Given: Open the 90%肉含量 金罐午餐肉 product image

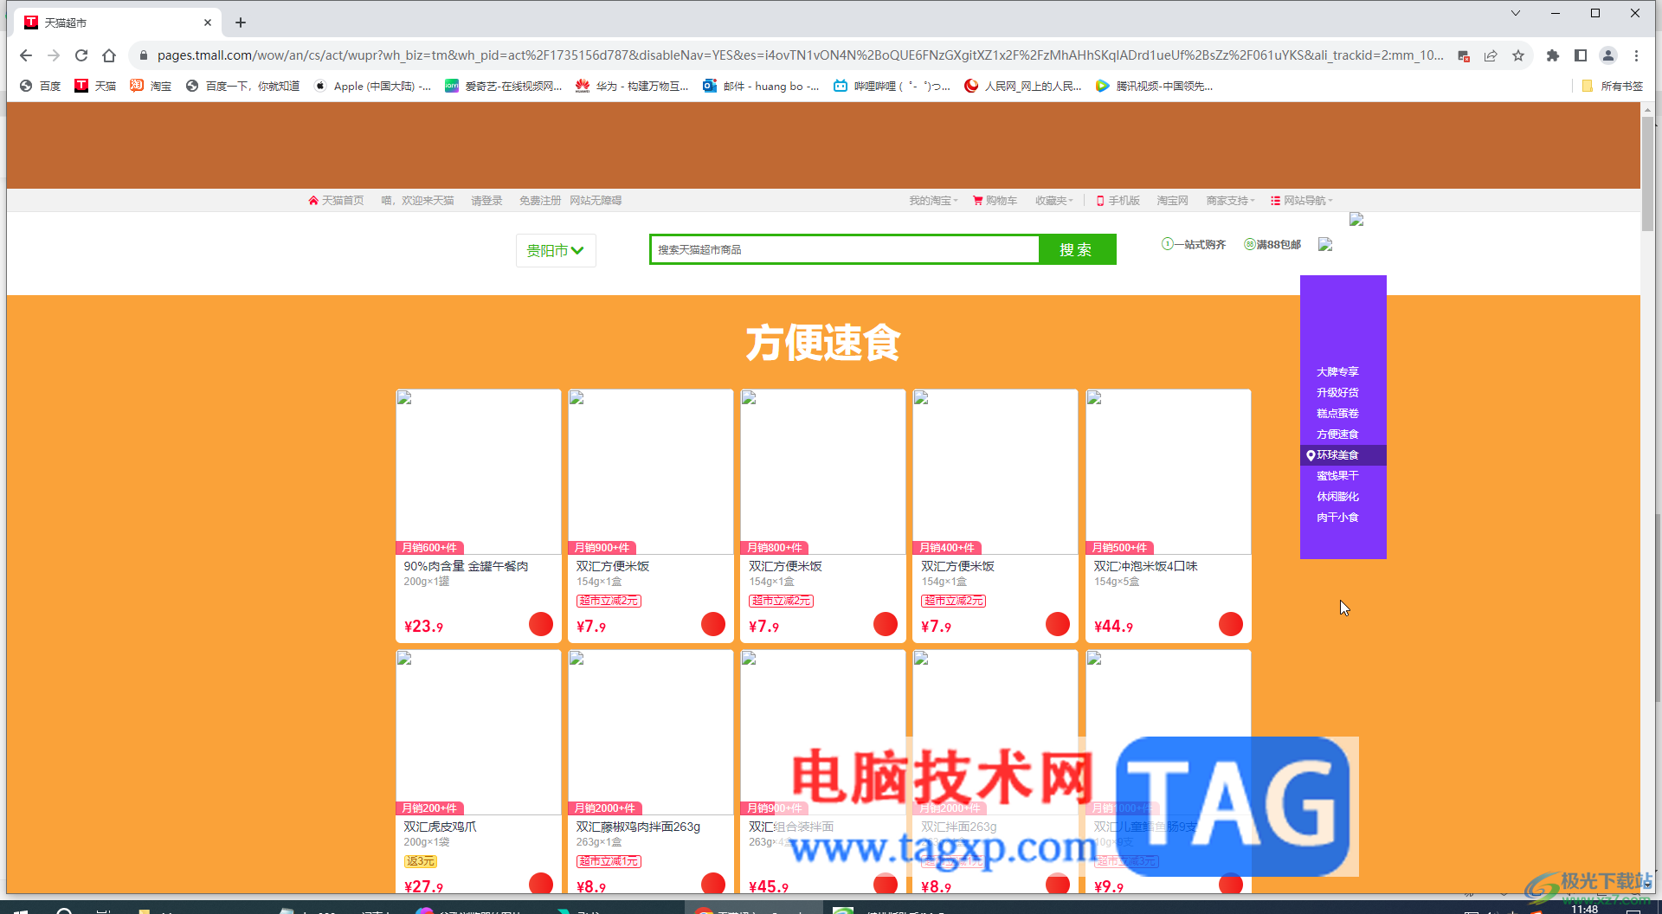Looking at the screenshot, I should 479,472.
